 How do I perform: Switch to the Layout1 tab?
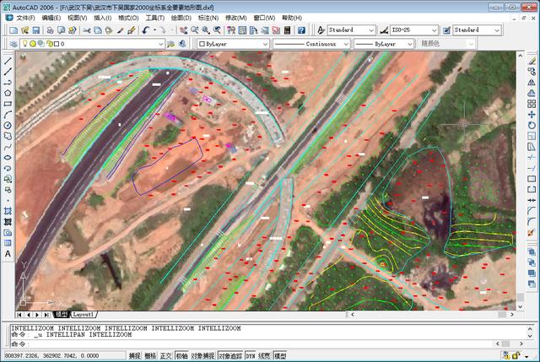84,315
